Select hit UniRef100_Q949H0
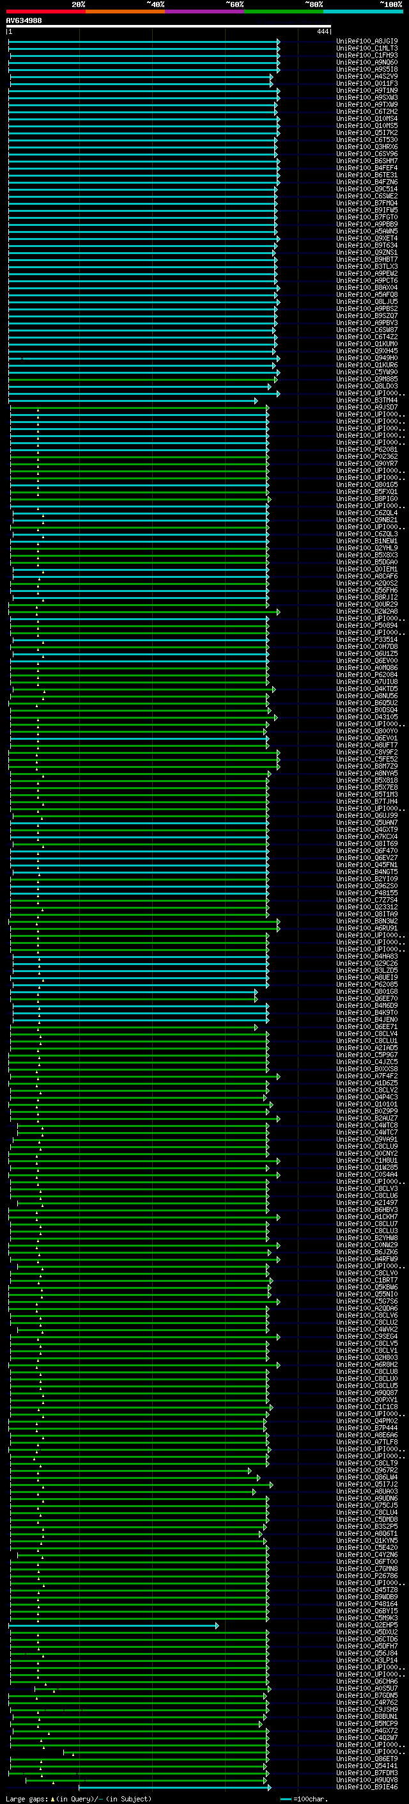Viewport: 409px width, 1804px height. (367, 358)
